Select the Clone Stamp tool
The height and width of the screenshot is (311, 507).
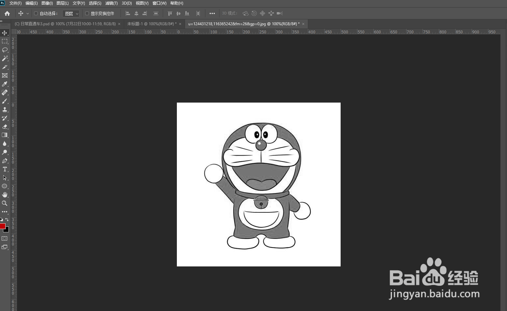(5, 109)
